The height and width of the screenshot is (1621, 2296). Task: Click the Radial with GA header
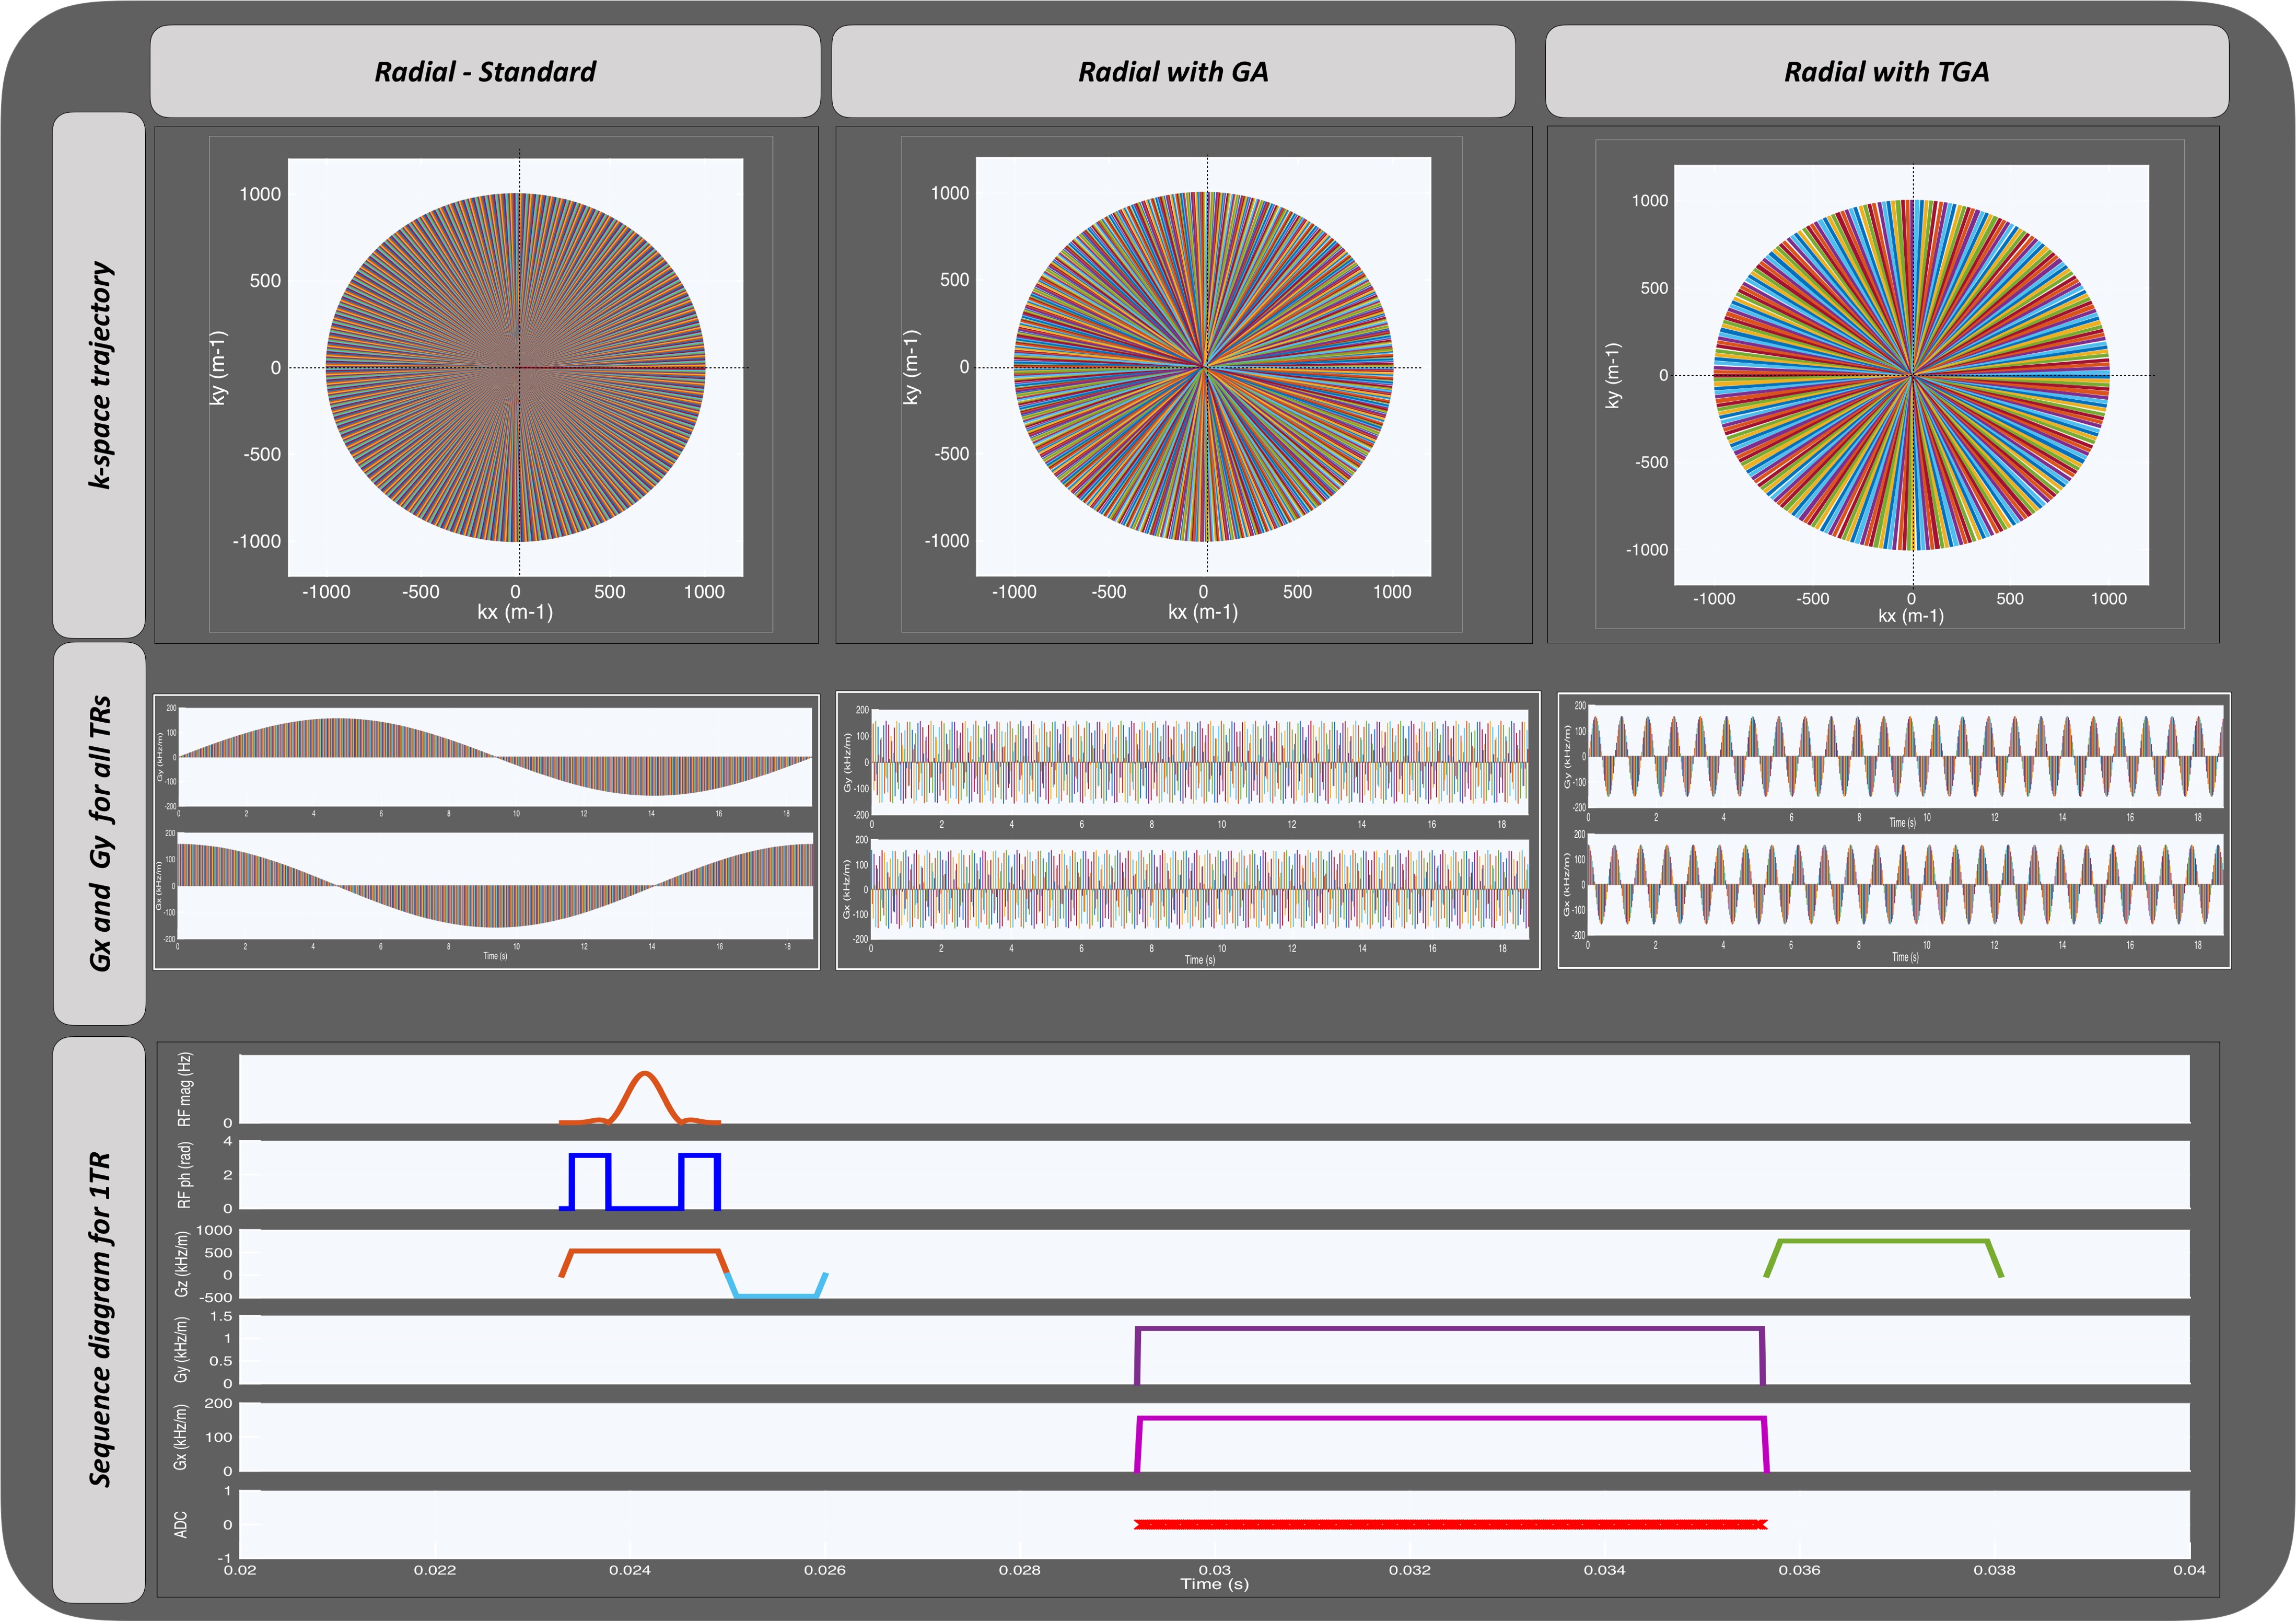1173,72
